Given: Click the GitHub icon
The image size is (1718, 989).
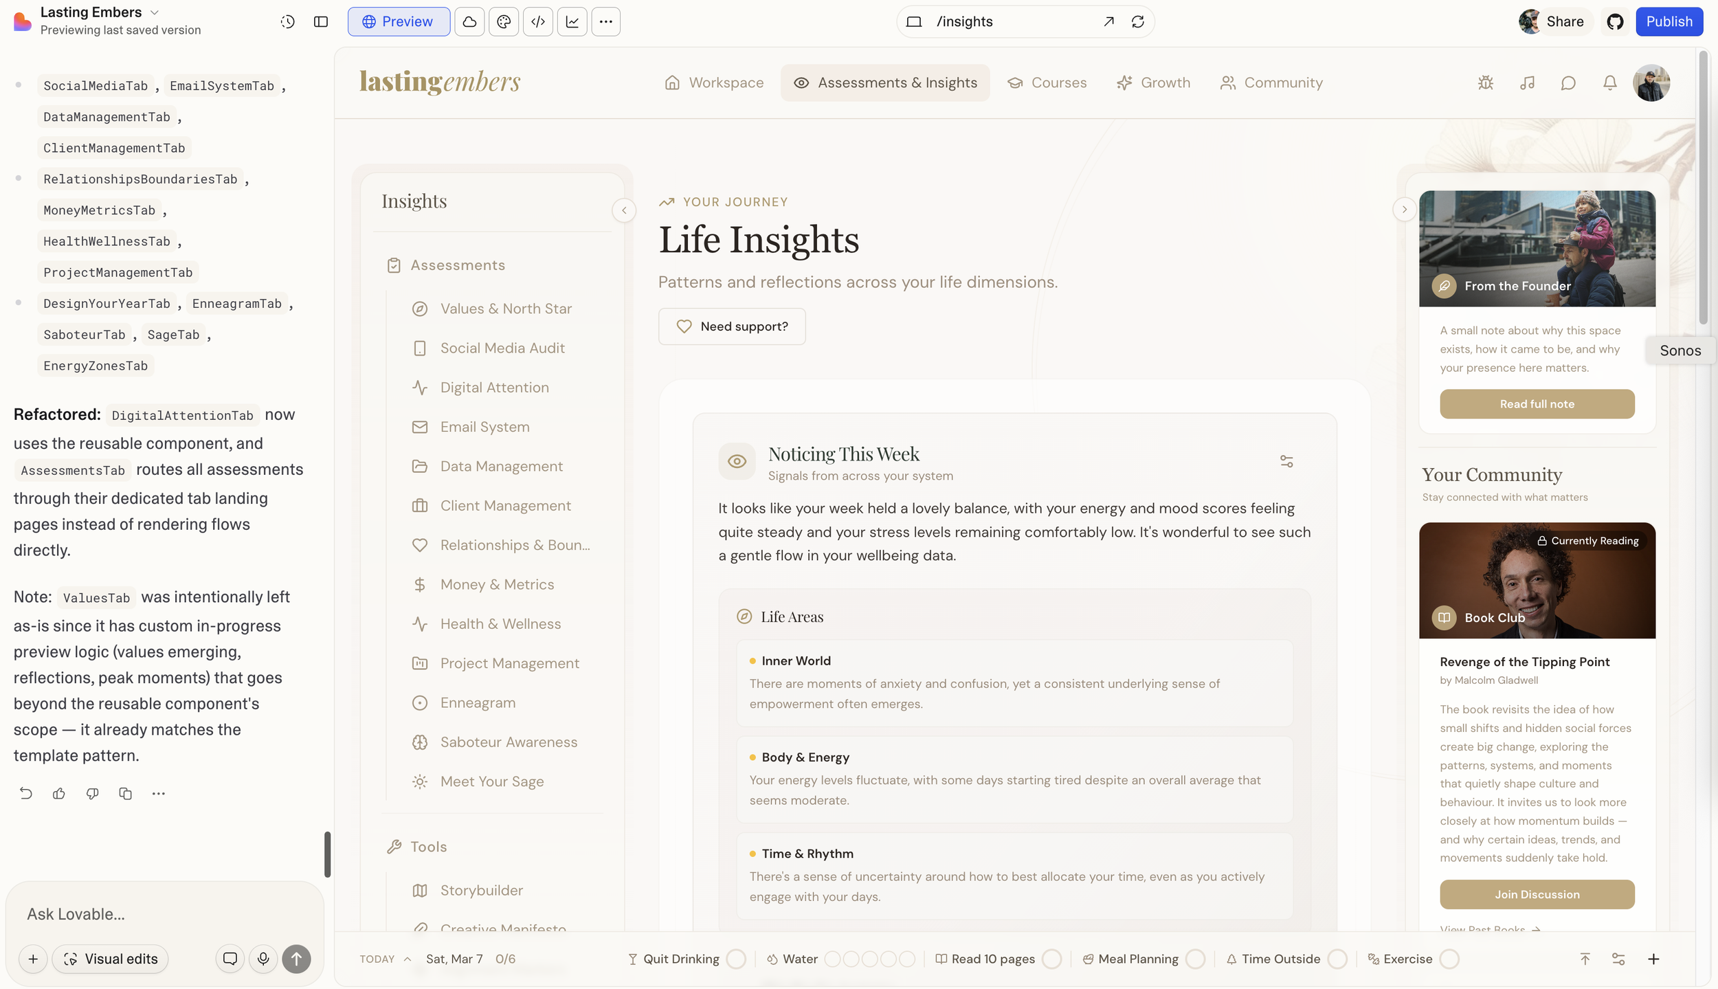Looking at the screenshot, I should click(x=1615, y=22).
